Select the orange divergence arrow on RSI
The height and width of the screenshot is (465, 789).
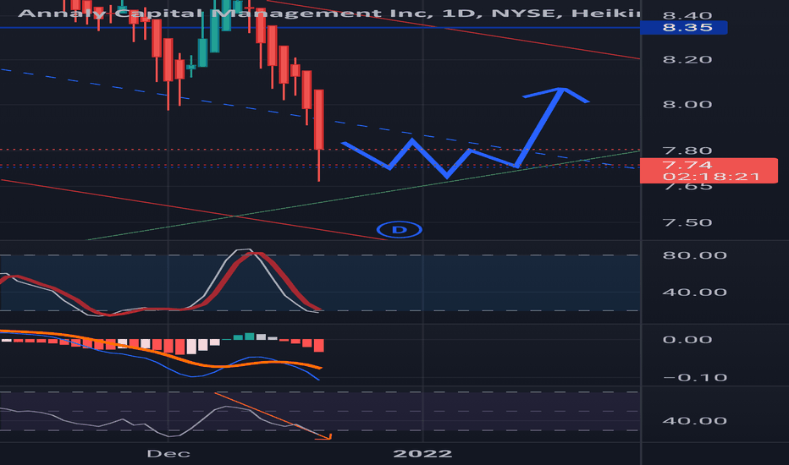click(273, 416)
